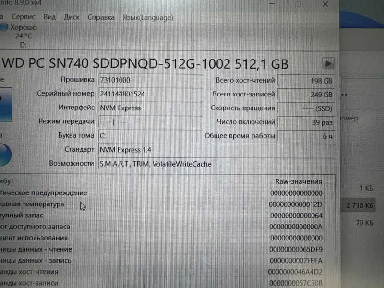The width and height of the screenshot is (384, 288).
Task: Click raw value 0000000000064
Action: pyautogui.click(x=296, y=216)
